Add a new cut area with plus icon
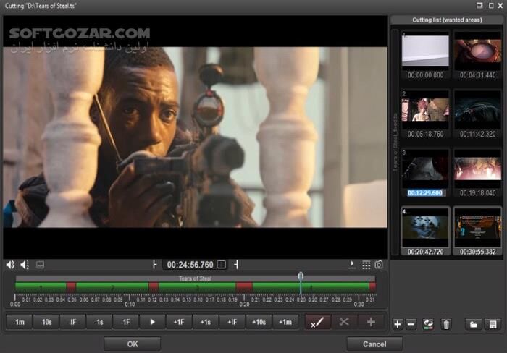507x353 pixels. click(397, 324)
